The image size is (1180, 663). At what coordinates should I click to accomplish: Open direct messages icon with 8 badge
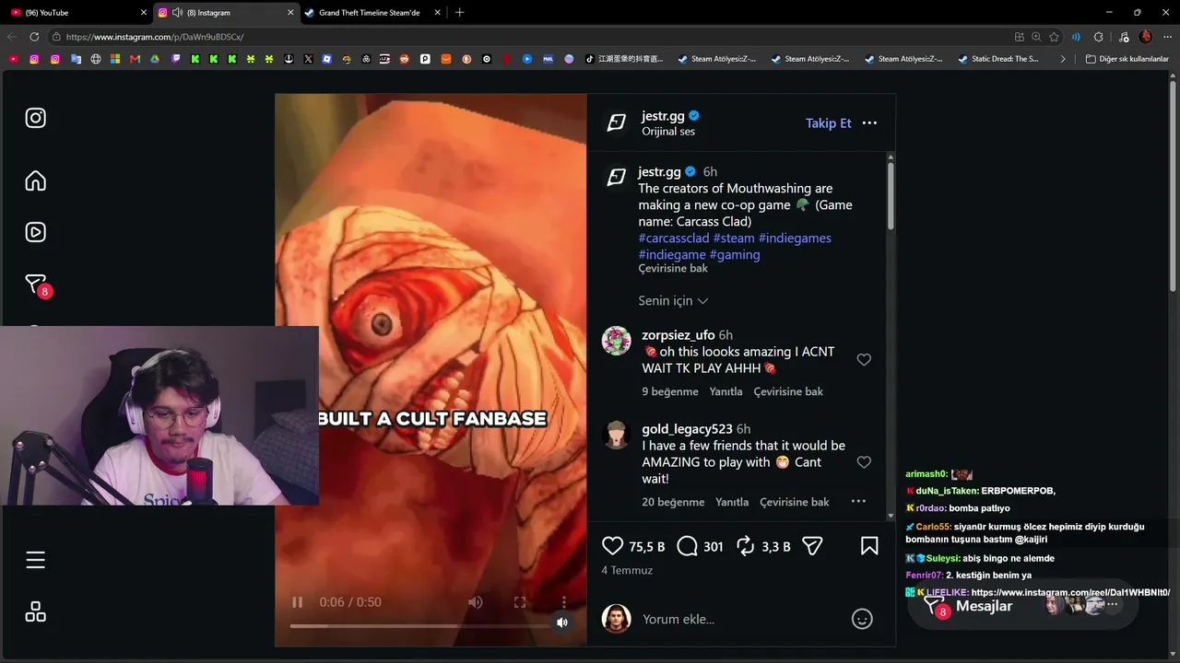pos(37,285)
